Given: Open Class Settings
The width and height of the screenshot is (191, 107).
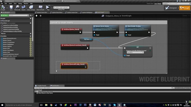Looking at the screenshot, I should 31,8.
